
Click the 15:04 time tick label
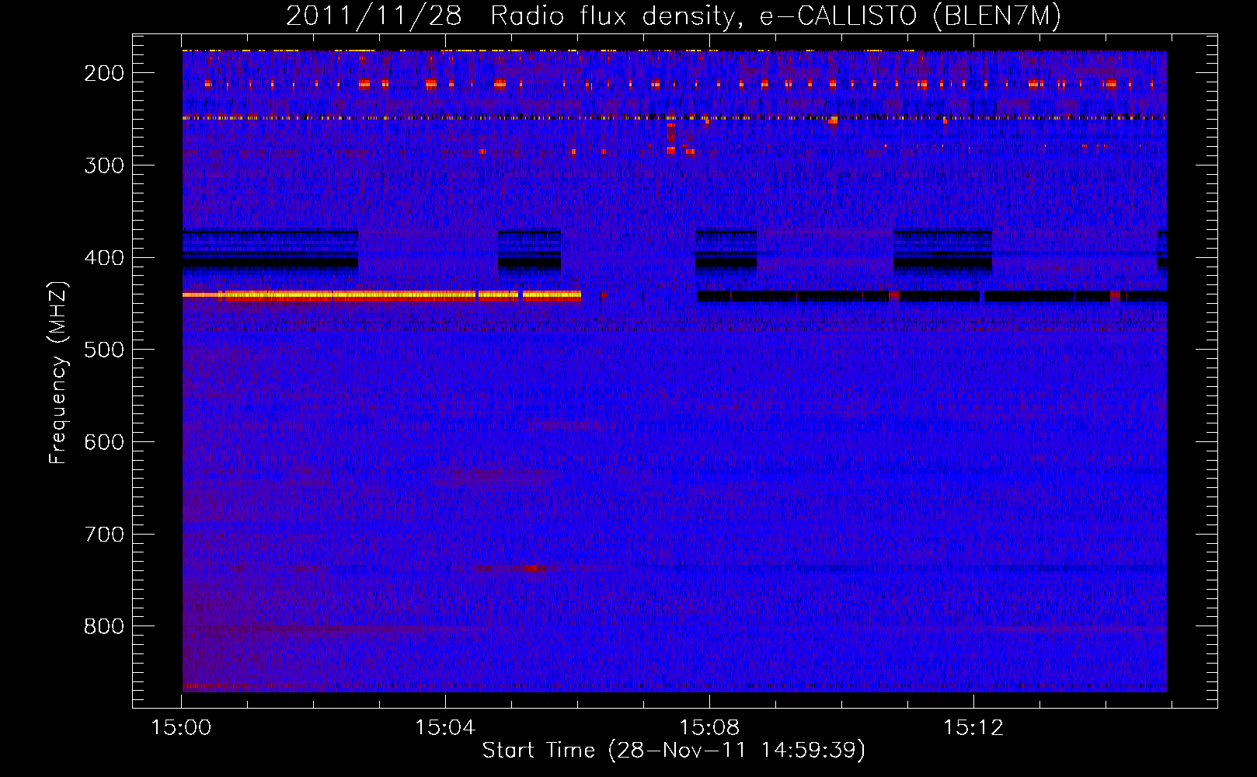[445, 728]
